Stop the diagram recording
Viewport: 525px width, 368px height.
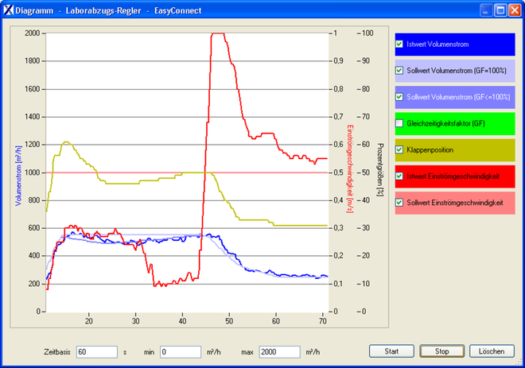(x=436, y=351)
